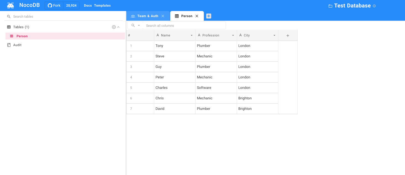Screen dimensions: 405x175
Task: Open the Templates link
Action: [x=102, y=6]
